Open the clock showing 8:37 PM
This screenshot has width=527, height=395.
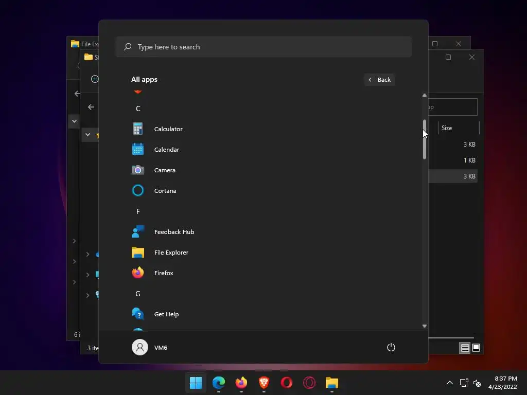tap(502, 383)
